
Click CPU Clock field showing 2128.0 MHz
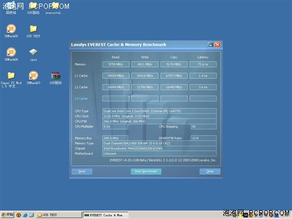tap(159, 116)
